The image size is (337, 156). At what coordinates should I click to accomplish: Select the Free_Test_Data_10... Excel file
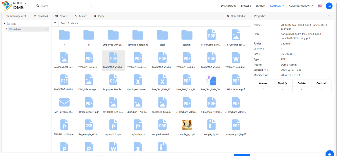click(162, 83)
